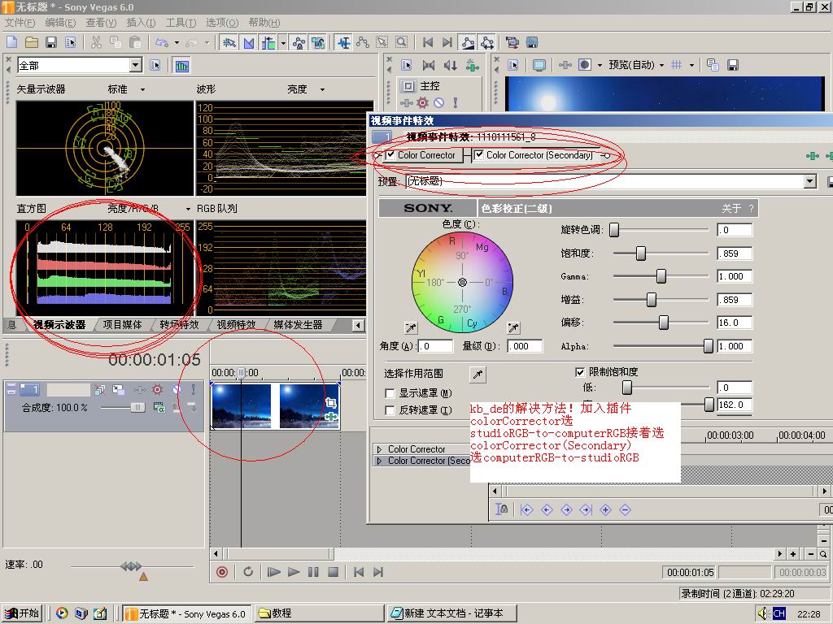Open the 预置 preset dropdown
Viewport: 833px width, 624px height.
pos(809,181)
